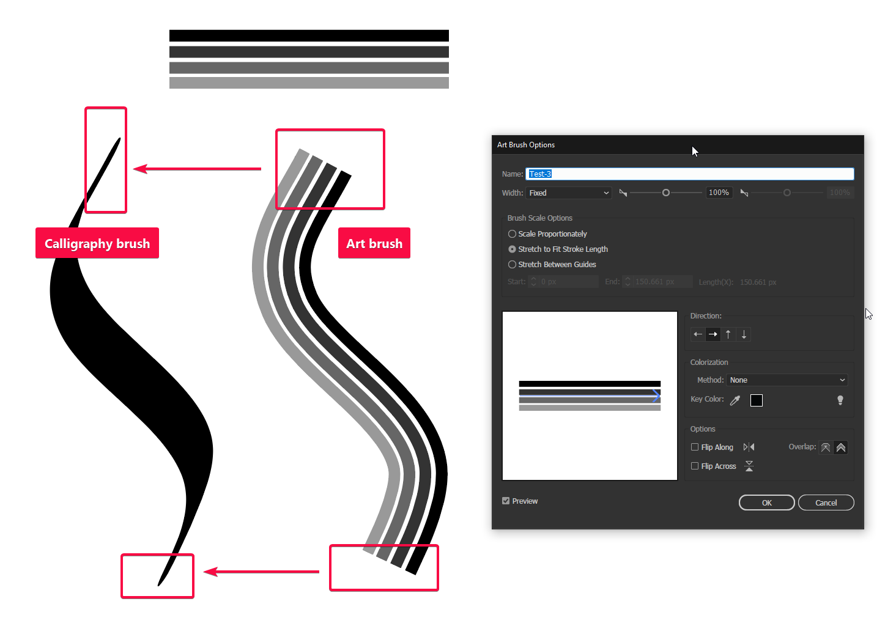Image resolution: width=896 pixels, height=637 pixels.
Task: Select the left Overlap option icon
Action: point(825,447)
